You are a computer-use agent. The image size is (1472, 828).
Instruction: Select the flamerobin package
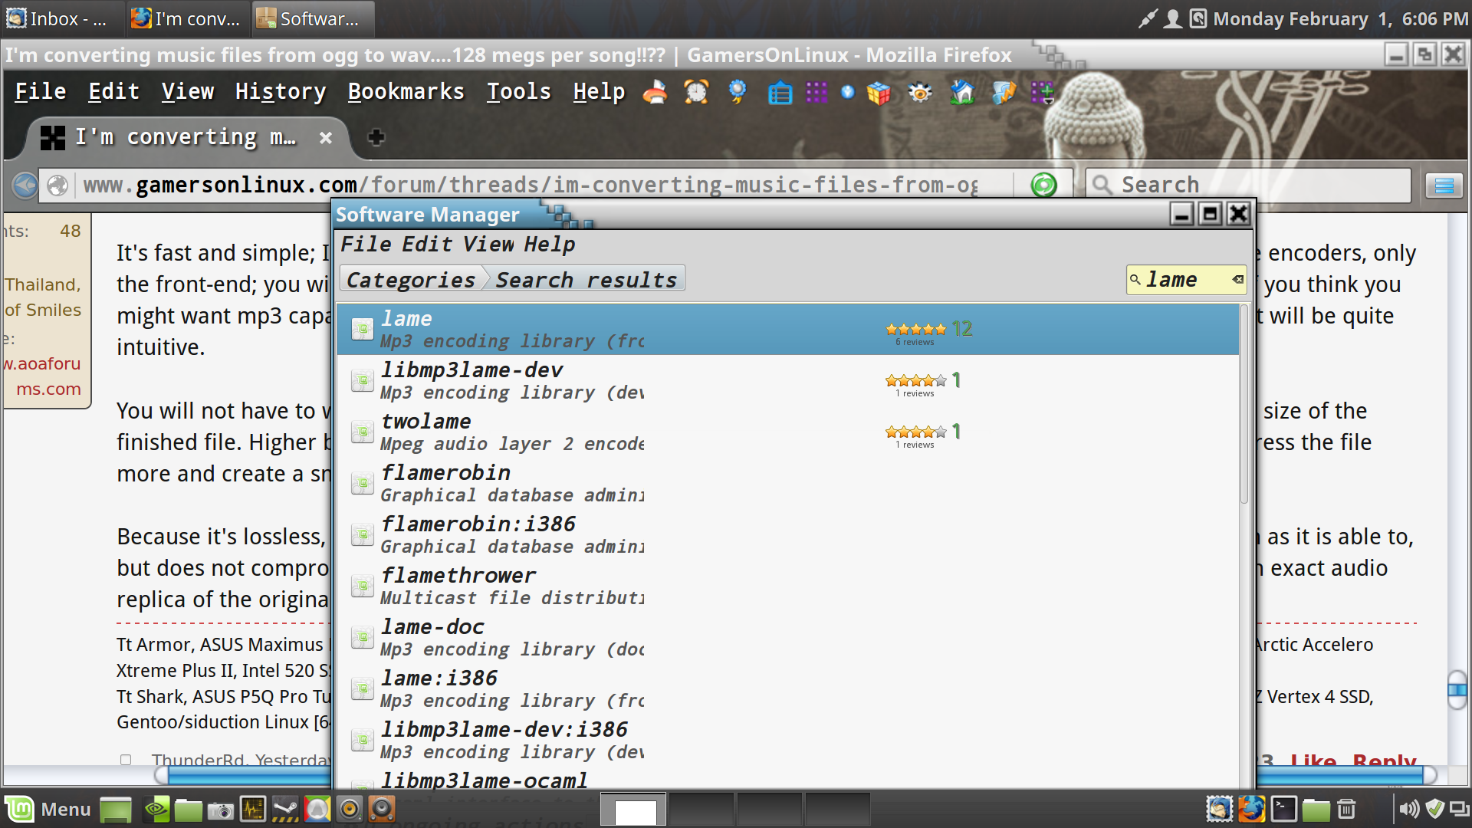point(787,483)
